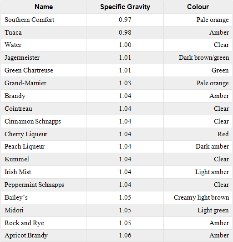
Task: Click the Cinnamon Schnapps name cell
Action: [44, 122]
